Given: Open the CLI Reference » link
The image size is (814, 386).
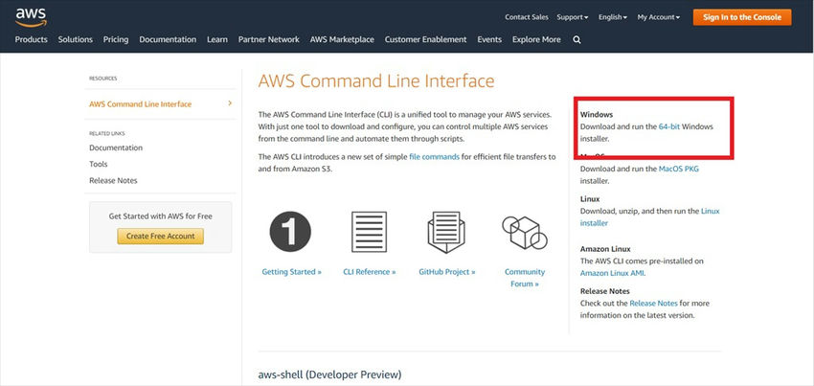Looking at the screenshot, I should [369, 272].
